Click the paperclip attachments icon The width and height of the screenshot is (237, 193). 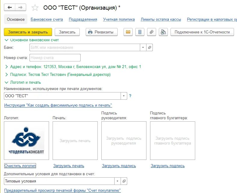click(x=152, y=32)
